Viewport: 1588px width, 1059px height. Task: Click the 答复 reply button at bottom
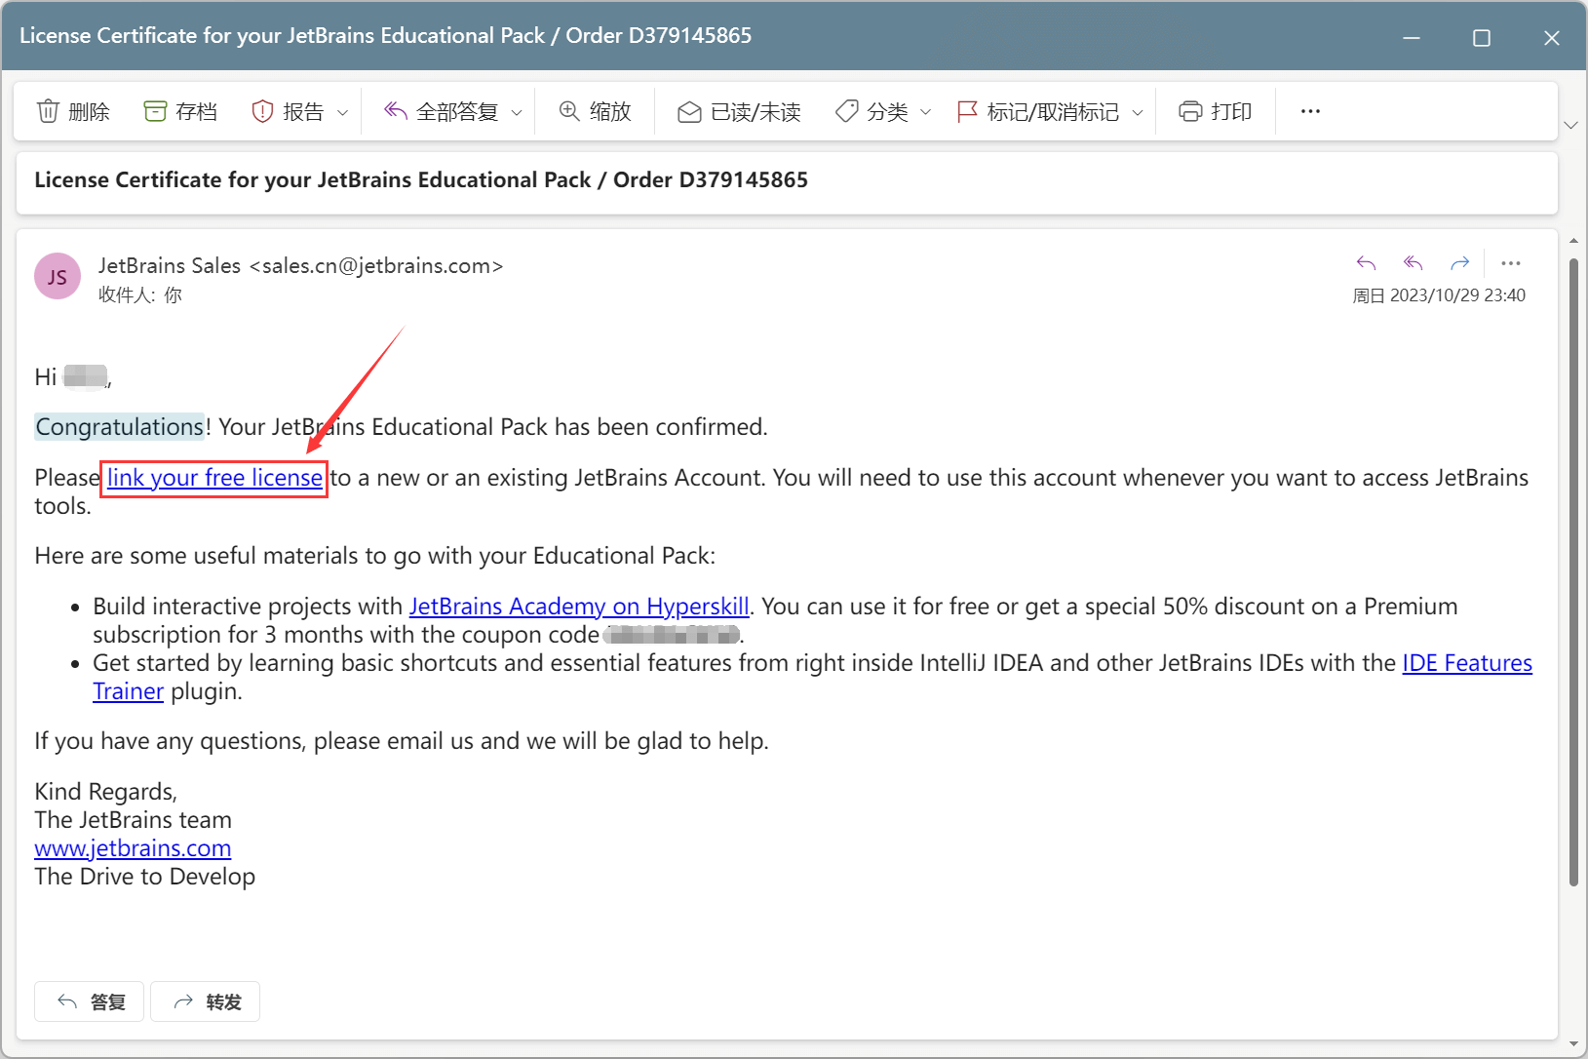(90, 1001)
